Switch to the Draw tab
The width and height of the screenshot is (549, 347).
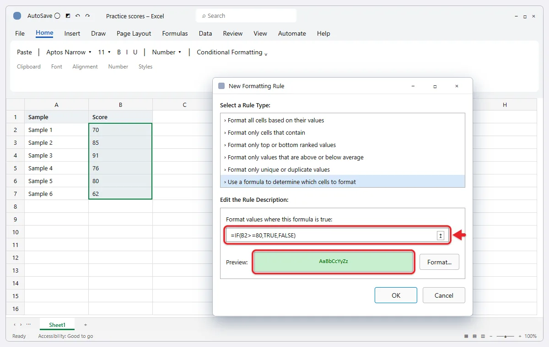point(98,33)
